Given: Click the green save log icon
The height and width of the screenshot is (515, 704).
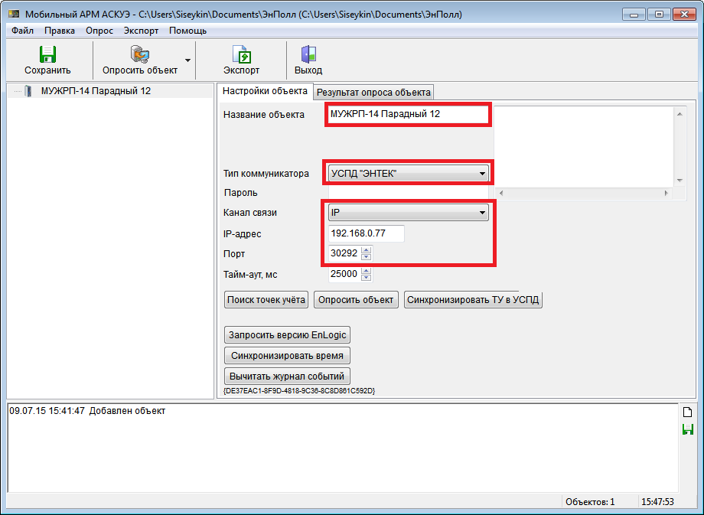Looking at the screenshot, I should tap(687, 429).
